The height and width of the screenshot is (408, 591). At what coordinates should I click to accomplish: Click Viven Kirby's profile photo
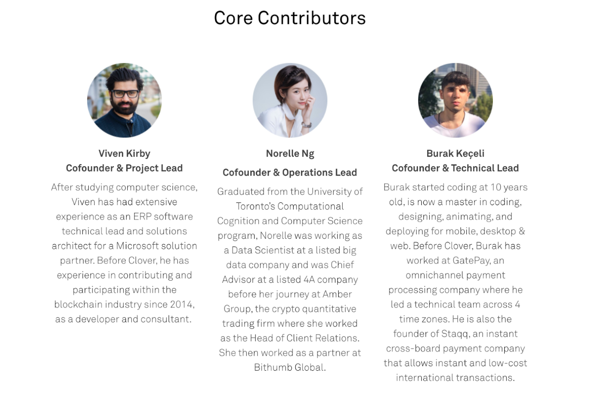click(124, 101)
